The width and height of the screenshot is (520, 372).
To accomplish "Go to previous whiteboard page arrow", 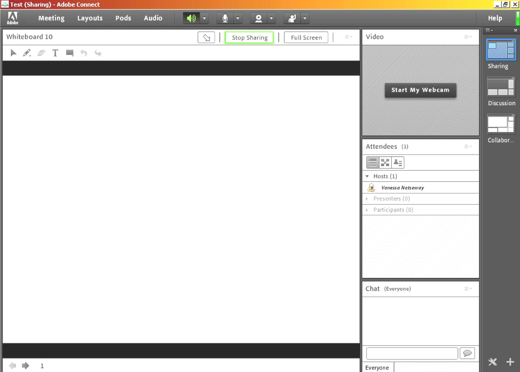I will coord(12,366).
